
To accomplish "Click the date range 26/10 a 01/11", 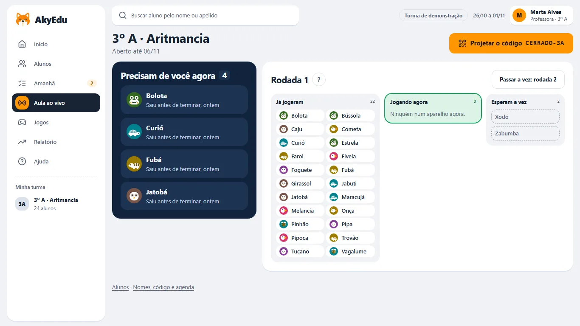I will click(x=489, y=15).
